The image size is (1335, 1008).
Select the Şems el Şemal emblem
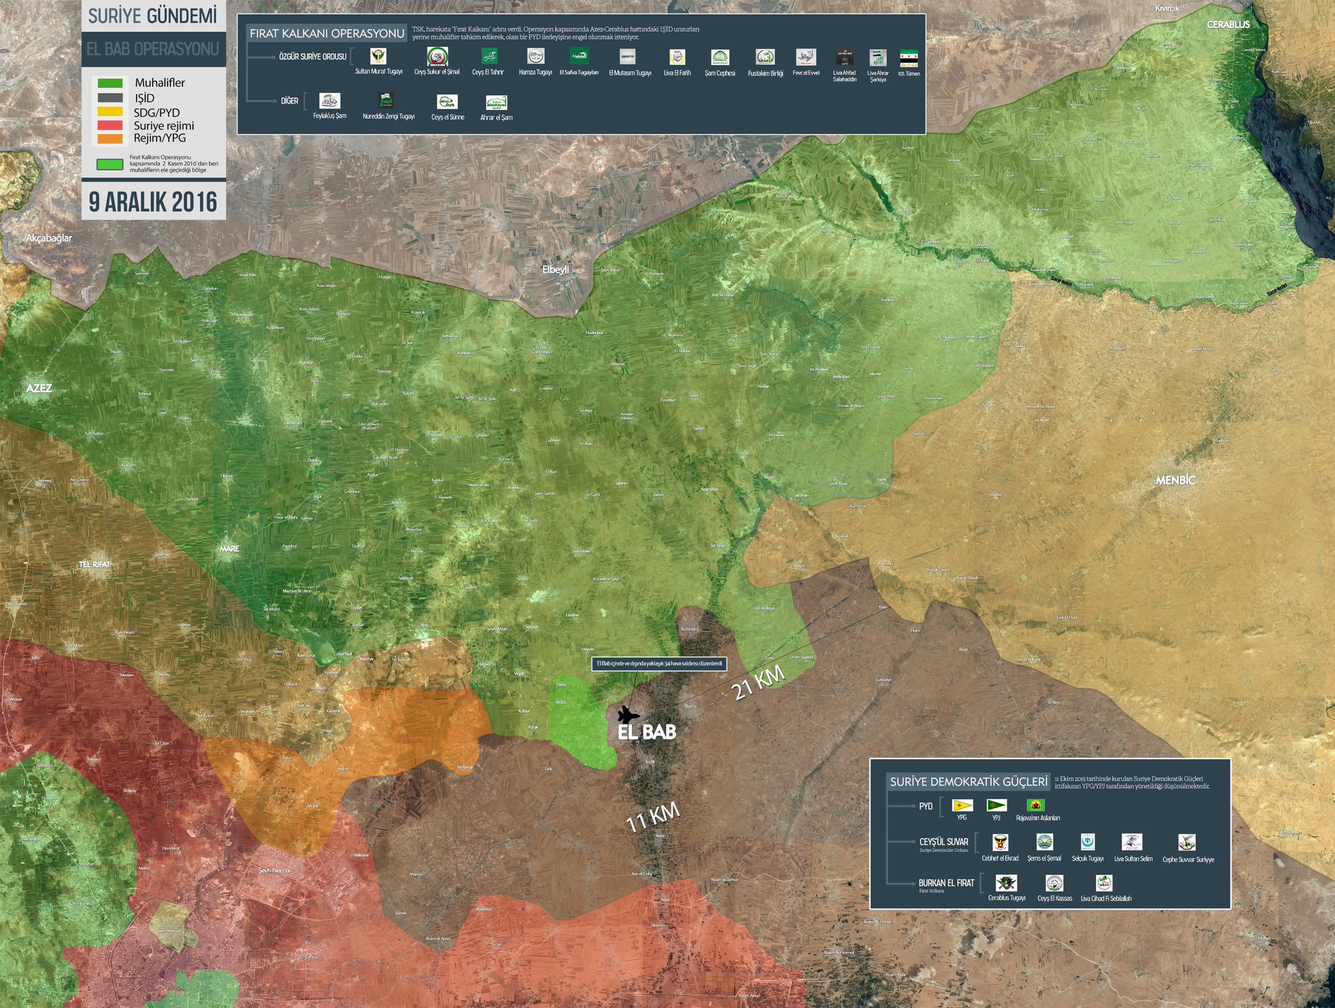click(x=1044, y=842)
